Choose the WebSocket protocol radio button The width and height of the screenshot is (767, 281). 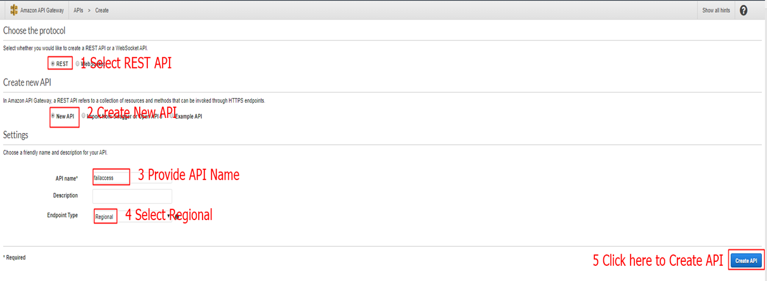(x=77, y=63)
